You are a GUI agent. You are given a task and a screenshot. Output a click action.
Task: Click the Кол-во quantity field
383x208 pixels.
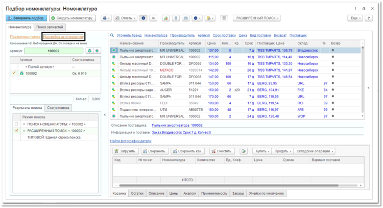tap(95, 99)
